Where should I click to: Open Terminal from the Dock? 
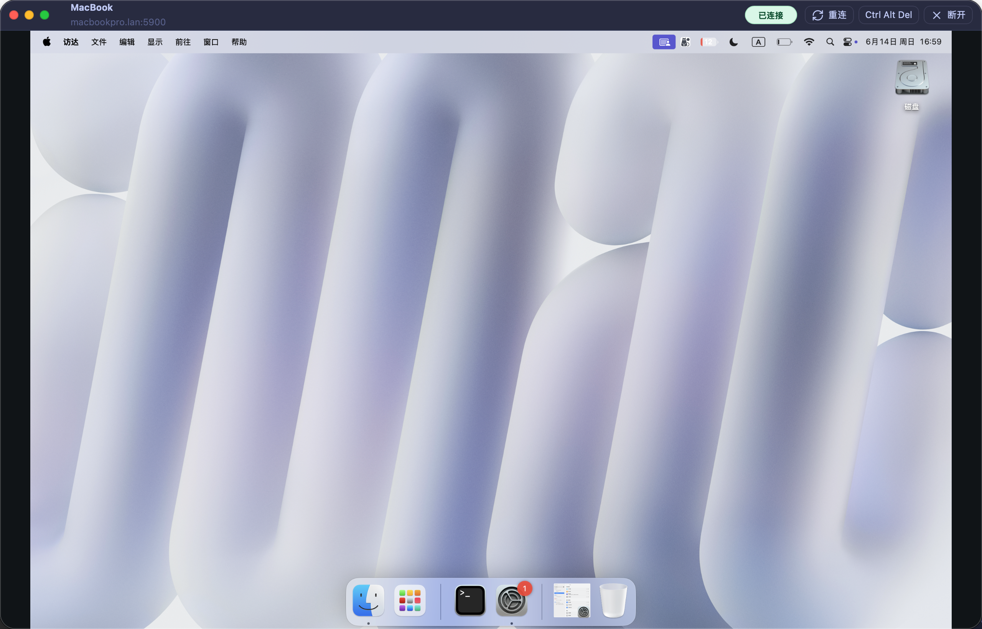tap(470, 600)
